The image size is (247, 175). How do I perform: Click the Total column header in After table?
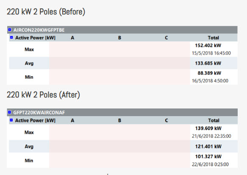pos(214,120)
